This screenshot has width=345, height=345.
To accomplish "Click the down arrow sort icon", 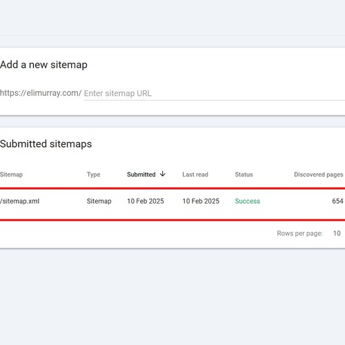I will click(x=163, y=174).
